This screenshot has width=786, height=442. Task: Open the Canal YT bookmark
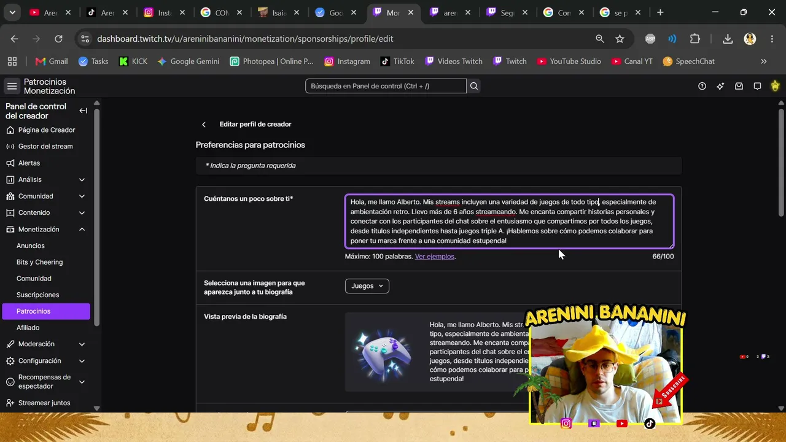click(632, 61)
